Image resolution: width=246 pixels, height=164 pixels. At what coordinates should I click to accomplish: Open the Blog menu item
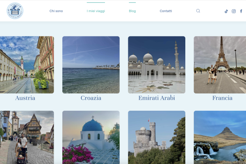[x=132, y=11]
